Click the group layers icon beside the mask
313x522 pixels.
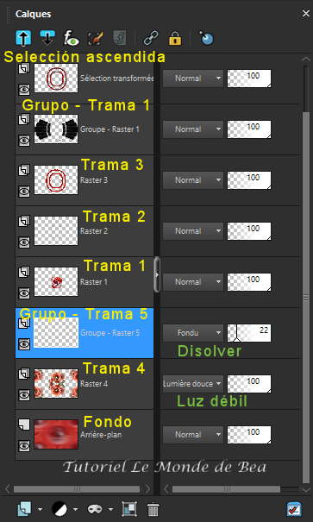(x=129, y=509)
